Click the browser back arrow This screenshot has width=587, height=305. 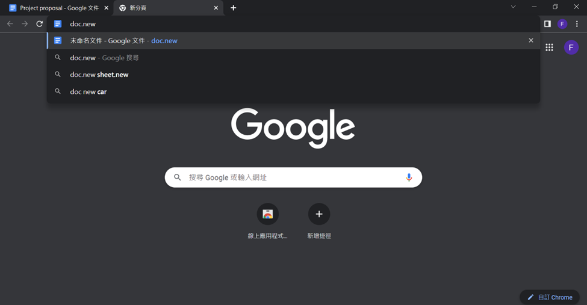(x=10, y=24)
